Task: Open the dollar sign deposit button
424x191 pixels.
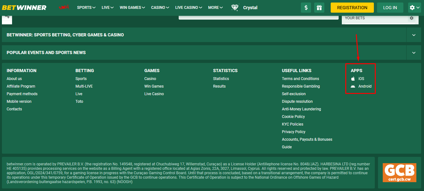Action: [306, 8]
